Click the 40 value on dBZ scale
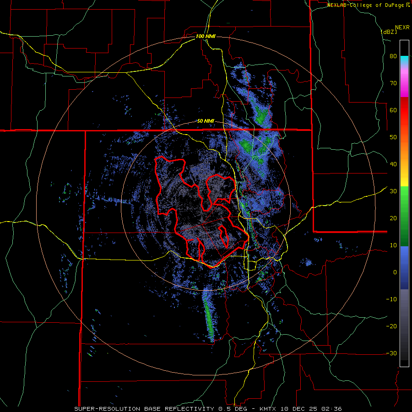 pyautogui.click(x=393, y=164)
